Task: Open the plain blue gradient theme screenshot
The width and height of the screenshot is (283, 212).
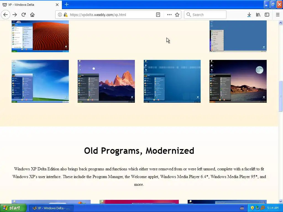Action: click(172, 81)
